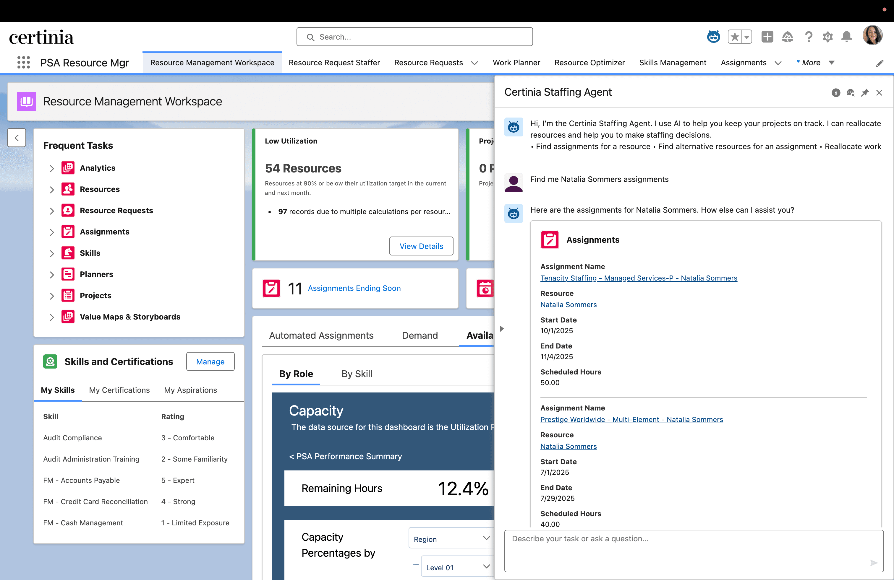
Task: Expand the Projects tree item
Action: tap(52, 296)
